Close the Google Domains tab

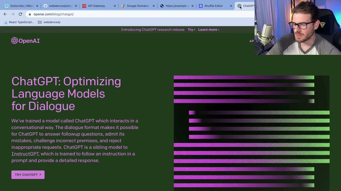[x=153, y=6]
